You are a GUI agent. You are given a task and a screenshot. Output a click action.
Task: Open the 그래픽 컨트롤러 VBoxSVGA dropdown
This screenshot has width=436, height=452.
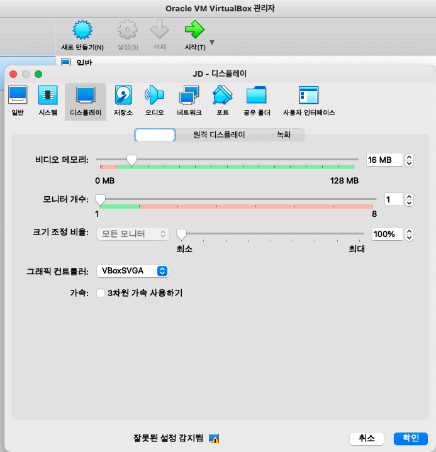tap(133, 271)
